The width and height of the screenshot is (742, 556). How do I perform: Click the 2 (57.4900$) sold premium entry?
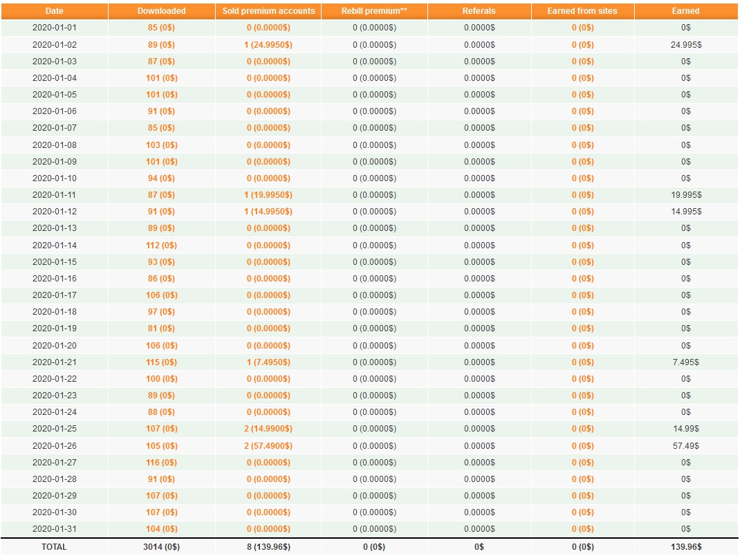pyautogui.click(x=268, y=446)
